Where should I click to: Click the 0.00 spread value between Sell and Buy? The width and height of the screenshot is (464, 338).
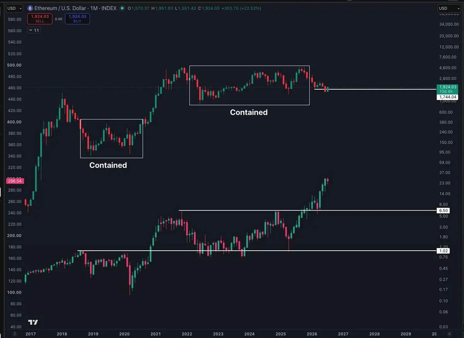click(x=58, y=19)
